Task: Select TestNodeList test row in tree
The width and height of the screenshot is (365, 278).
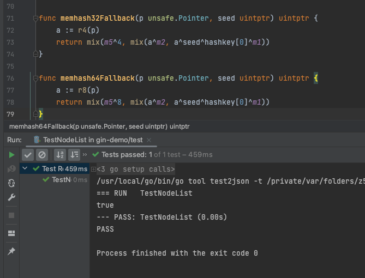Action: pyautogui.click(x=55, y=180)
